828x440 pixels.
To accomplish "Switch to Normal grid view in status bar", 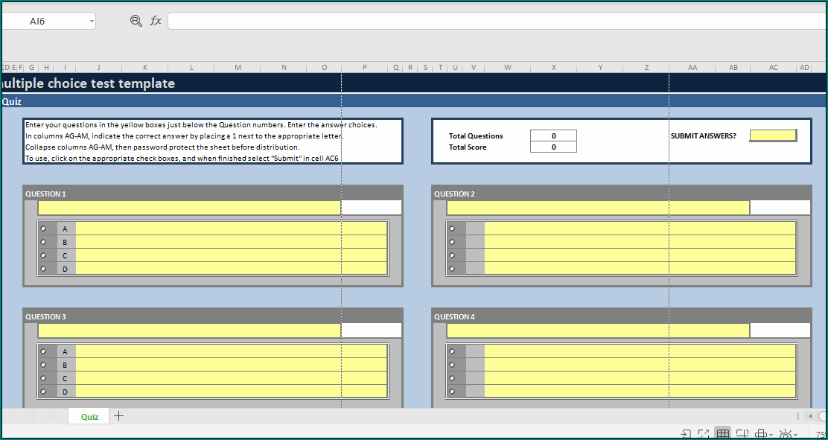I will click(722, 434).
